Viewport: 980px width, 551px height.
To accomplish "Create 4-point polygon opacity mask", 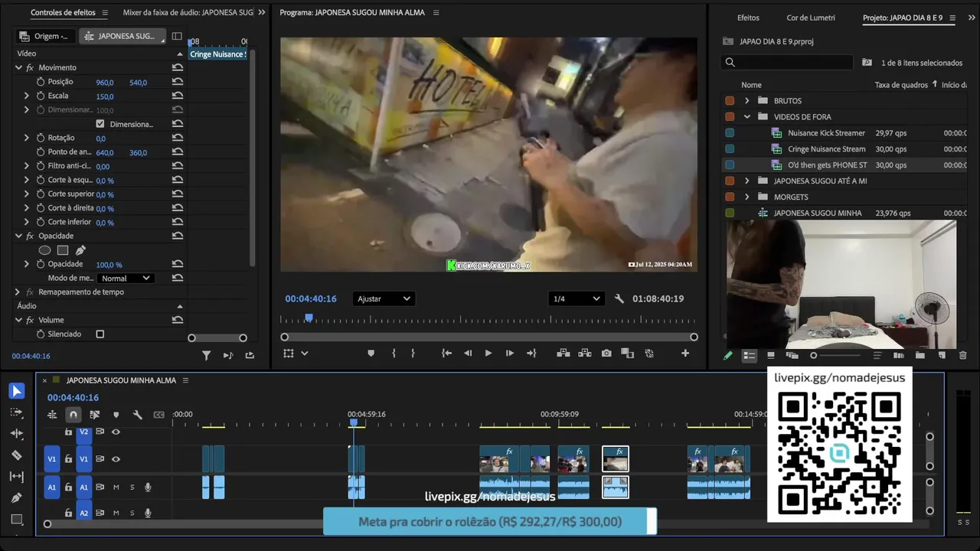I will coord(63,250).
